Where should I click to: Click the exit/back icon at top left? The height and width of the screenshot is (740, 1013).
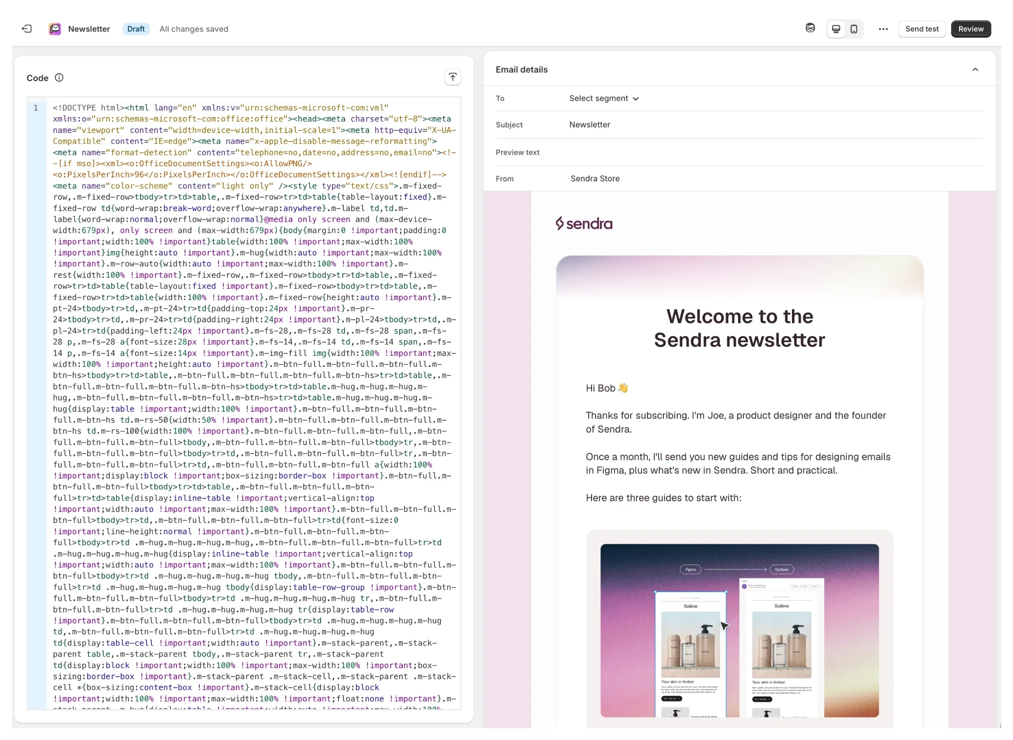[x=27, y=29]
